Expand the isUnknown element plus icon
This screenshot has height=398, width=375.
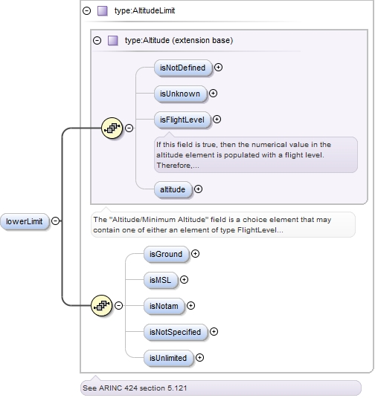[x=214, y=94]
